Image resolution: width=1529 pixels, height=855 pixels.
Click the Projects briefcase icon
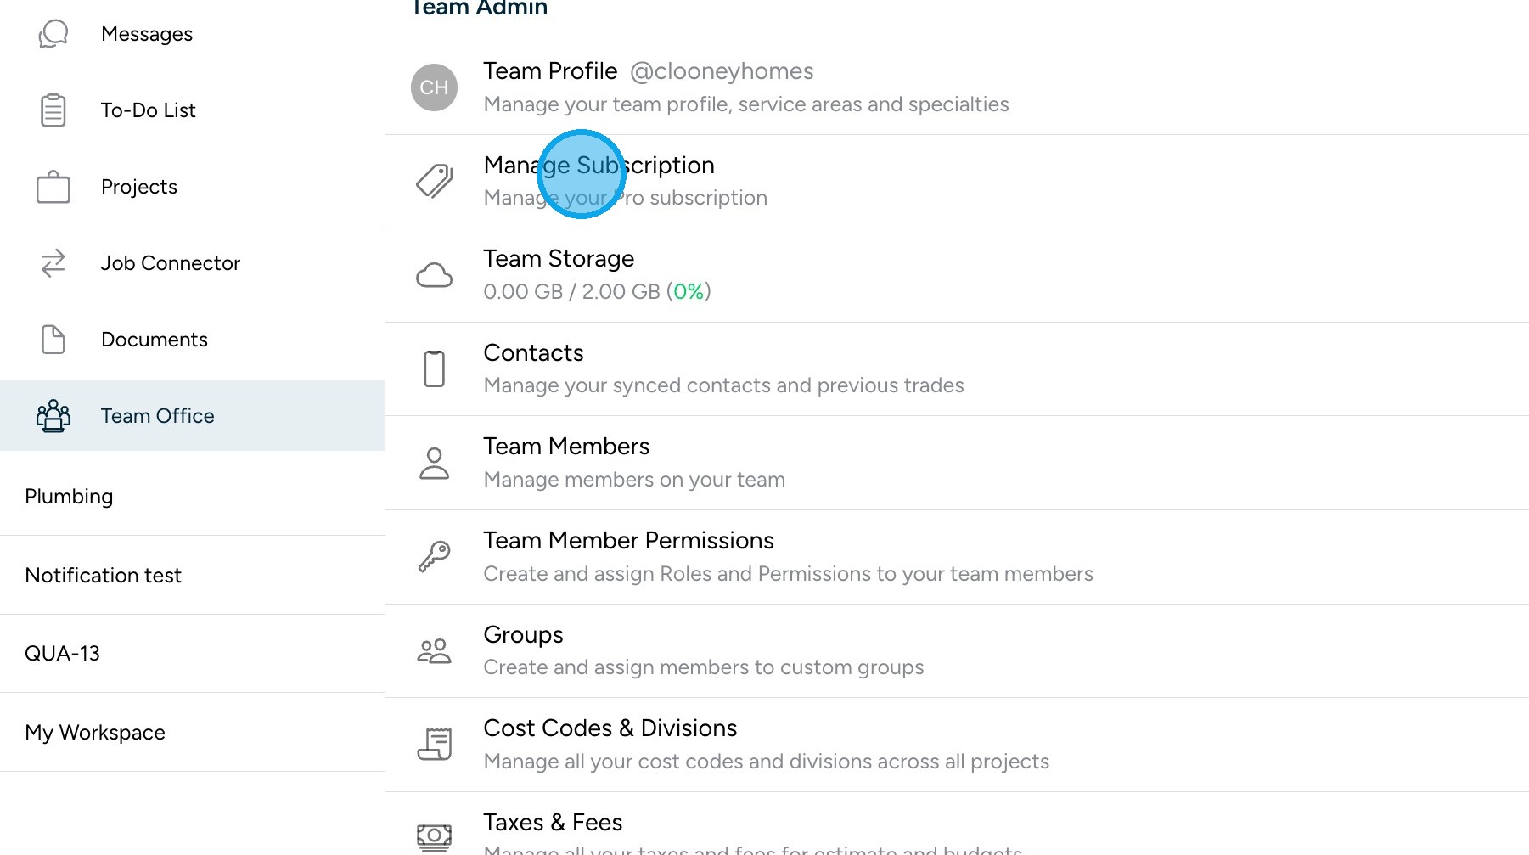pyautogui.click(x=53, y=187)
